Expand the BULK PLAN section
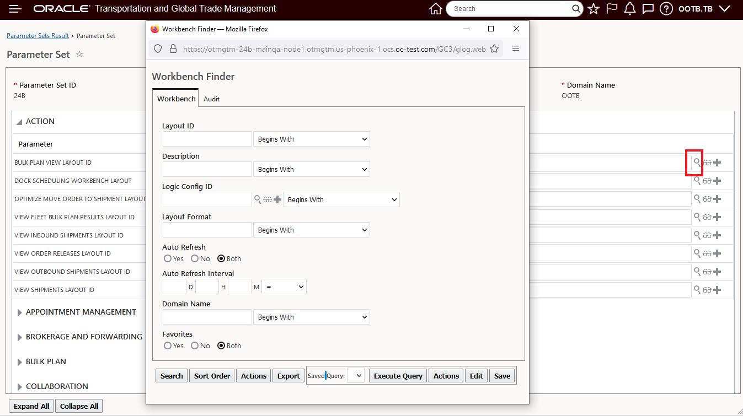 (x=20, y=362)
